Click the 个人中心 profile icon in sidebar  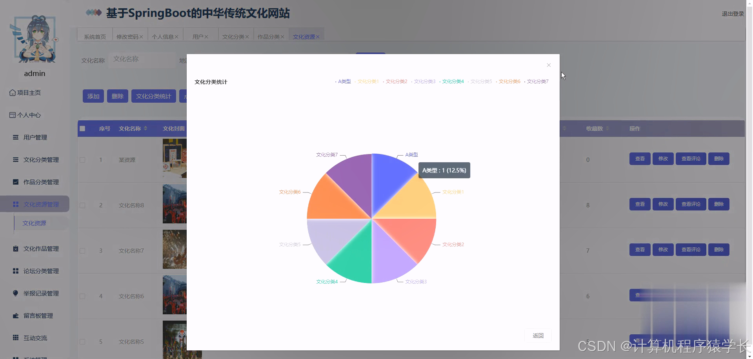[12, 115]
